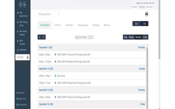
Task: Create a New Appointment
Action: (x=23, y=14)
